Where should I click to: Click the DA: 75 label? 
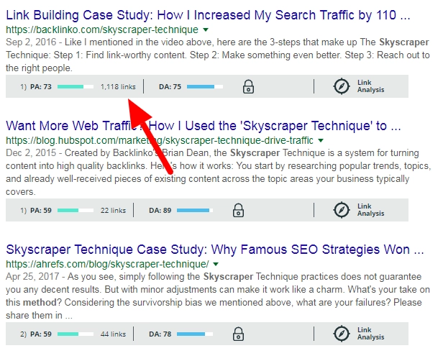pos(170,87)
